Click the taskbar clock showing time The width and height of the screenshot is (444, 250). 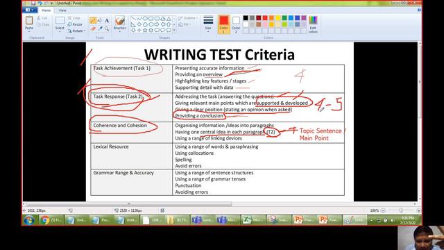[408, 220]
